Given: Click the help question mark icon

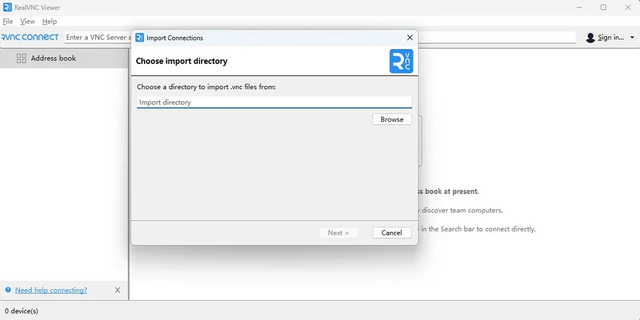Looking at the screenshot, I should pyautogui.click(x=8, y=290).
